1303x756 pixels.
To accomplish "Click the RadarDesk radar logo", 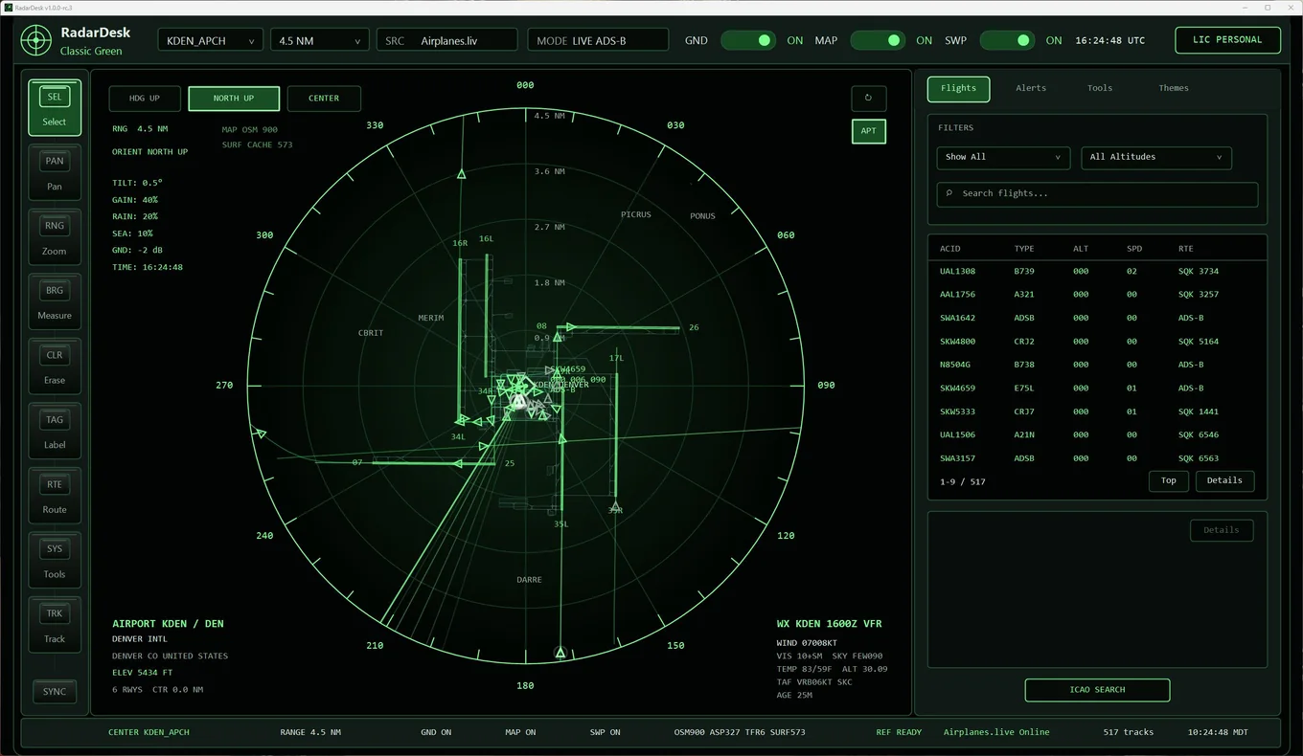I will pos(36,40).
